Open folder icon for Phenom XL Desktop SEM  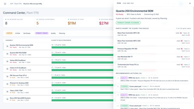coord(7,84)
